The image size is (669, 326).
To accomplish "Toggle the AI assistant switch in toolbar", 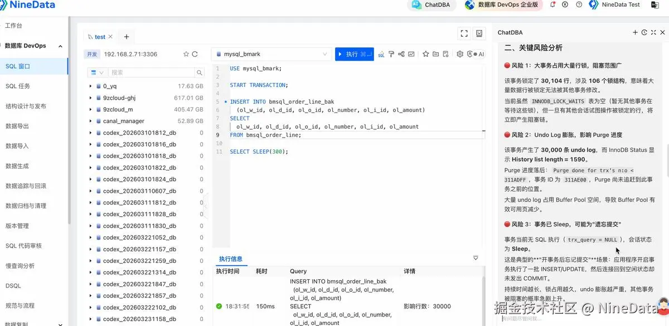I will pos(476,54).
